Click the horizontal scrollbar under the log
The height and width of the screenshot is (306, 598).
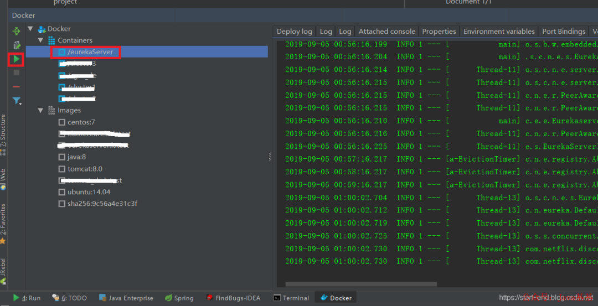coord(361,284)
